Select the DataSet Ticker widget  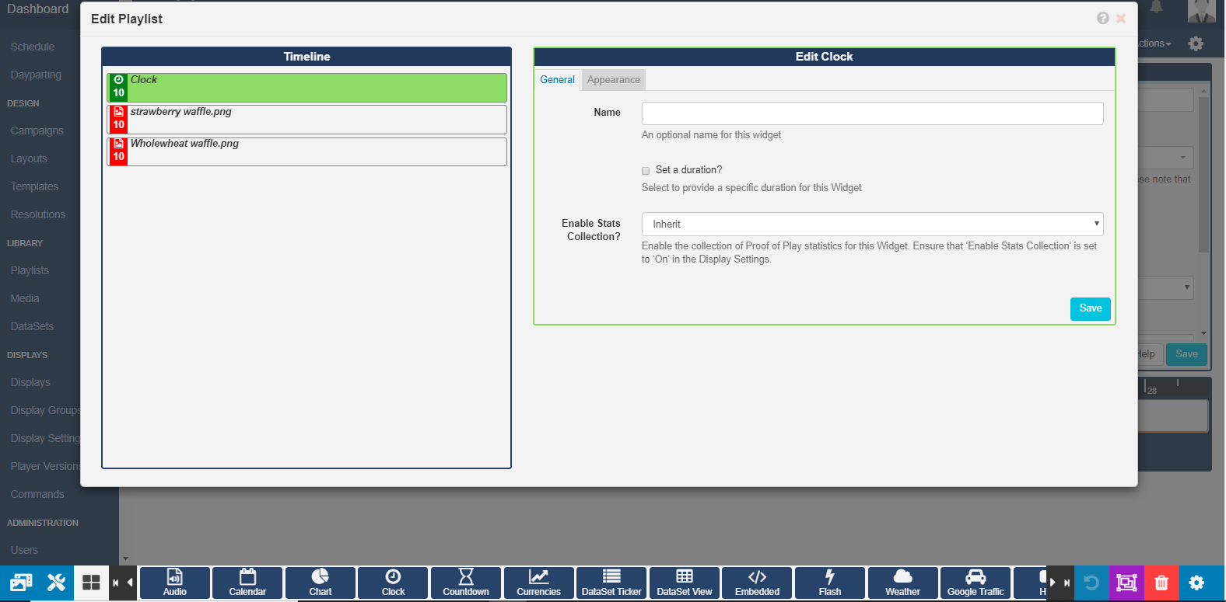point(611,583)
